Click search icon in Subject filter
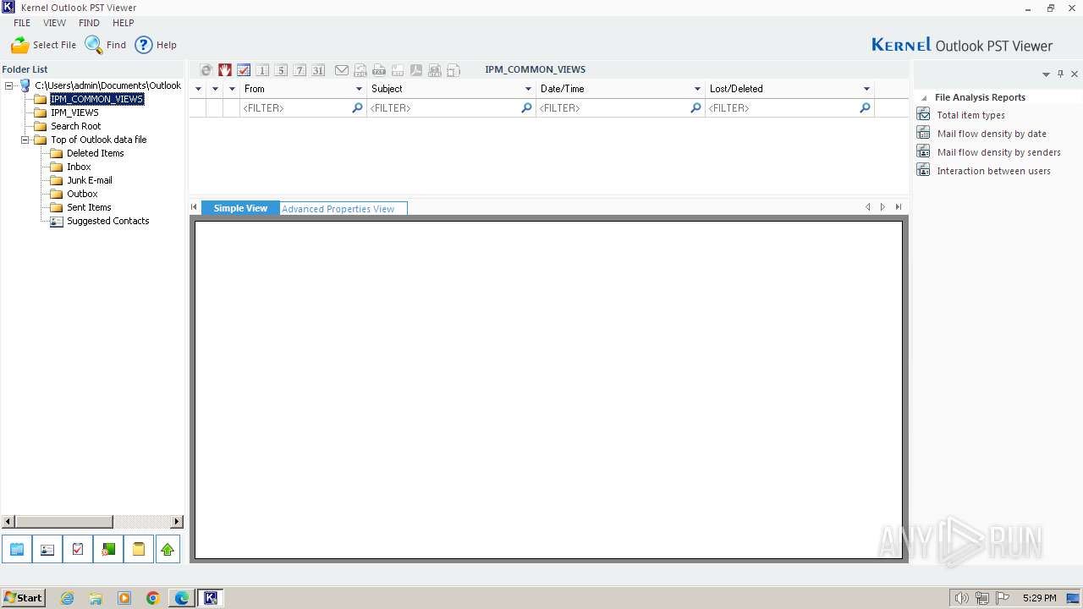The height and width of the screenshot is (609, 1083). coord(526,107)
